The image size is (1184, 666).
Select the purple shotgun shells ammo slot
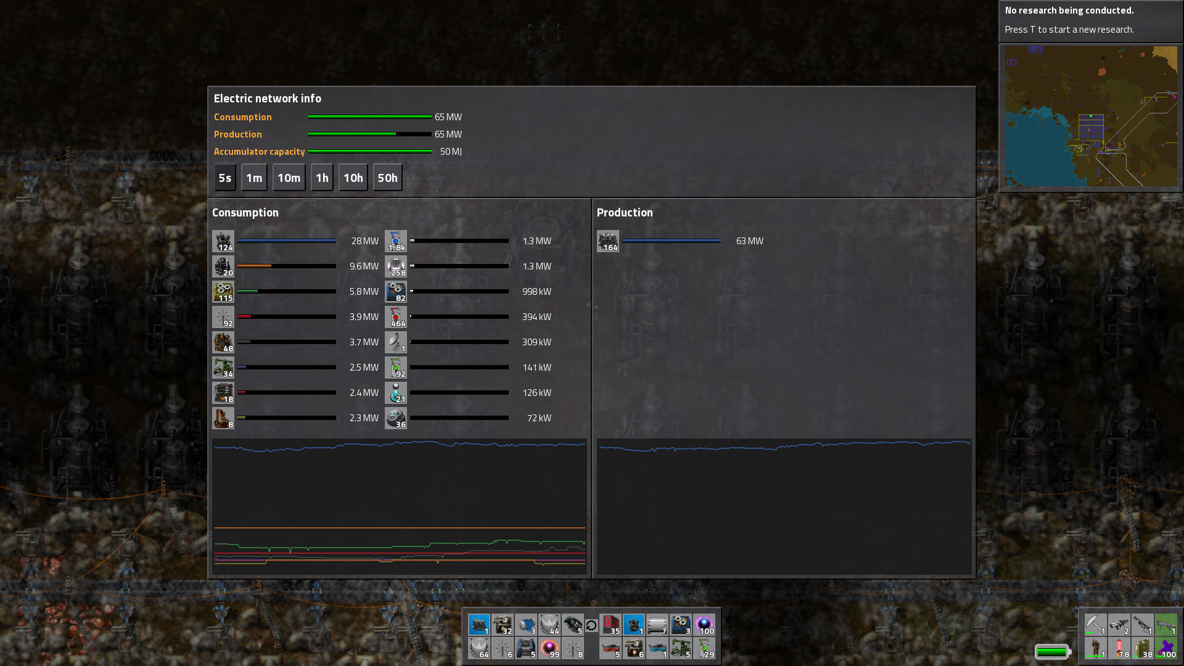[1166, 648]
